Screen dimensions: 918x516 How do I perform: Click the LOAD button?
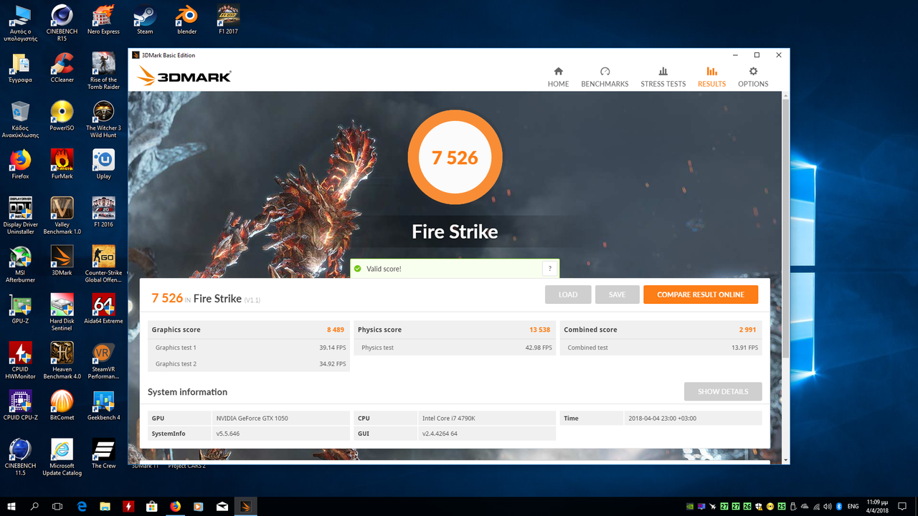pyautogui.click(x=568, y=295)
